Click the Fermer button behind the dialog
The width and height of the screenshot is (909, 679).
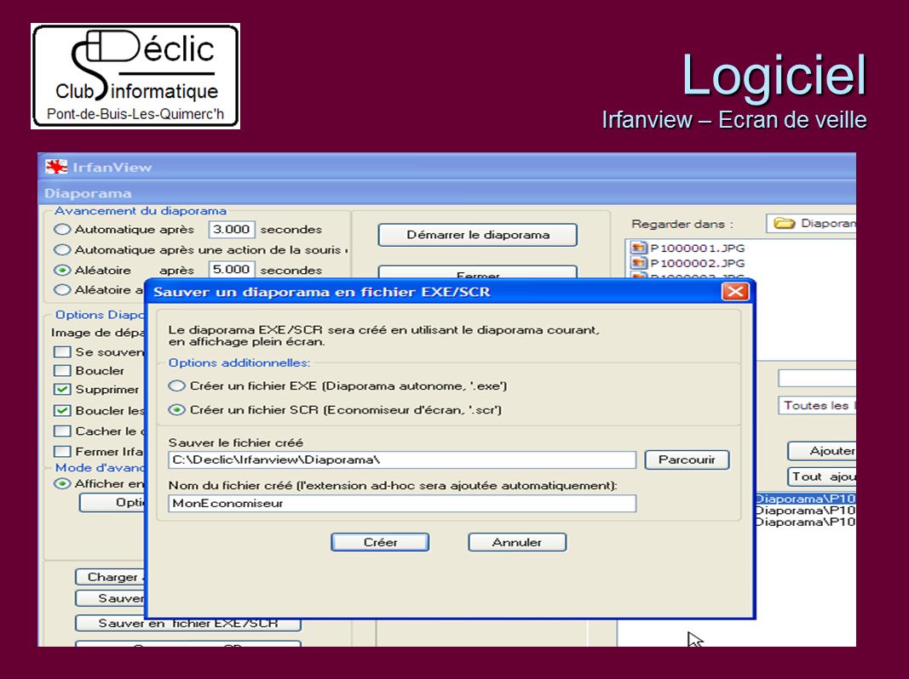(478, 272)
